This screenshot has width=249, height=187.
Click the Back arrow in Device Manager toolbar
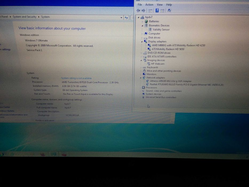pyautogui.click(x=138, y=10)
